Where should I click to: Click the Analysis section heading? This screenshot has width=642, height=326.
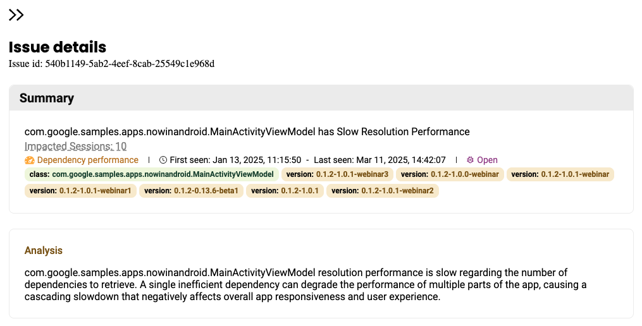(x=44, y=250)
